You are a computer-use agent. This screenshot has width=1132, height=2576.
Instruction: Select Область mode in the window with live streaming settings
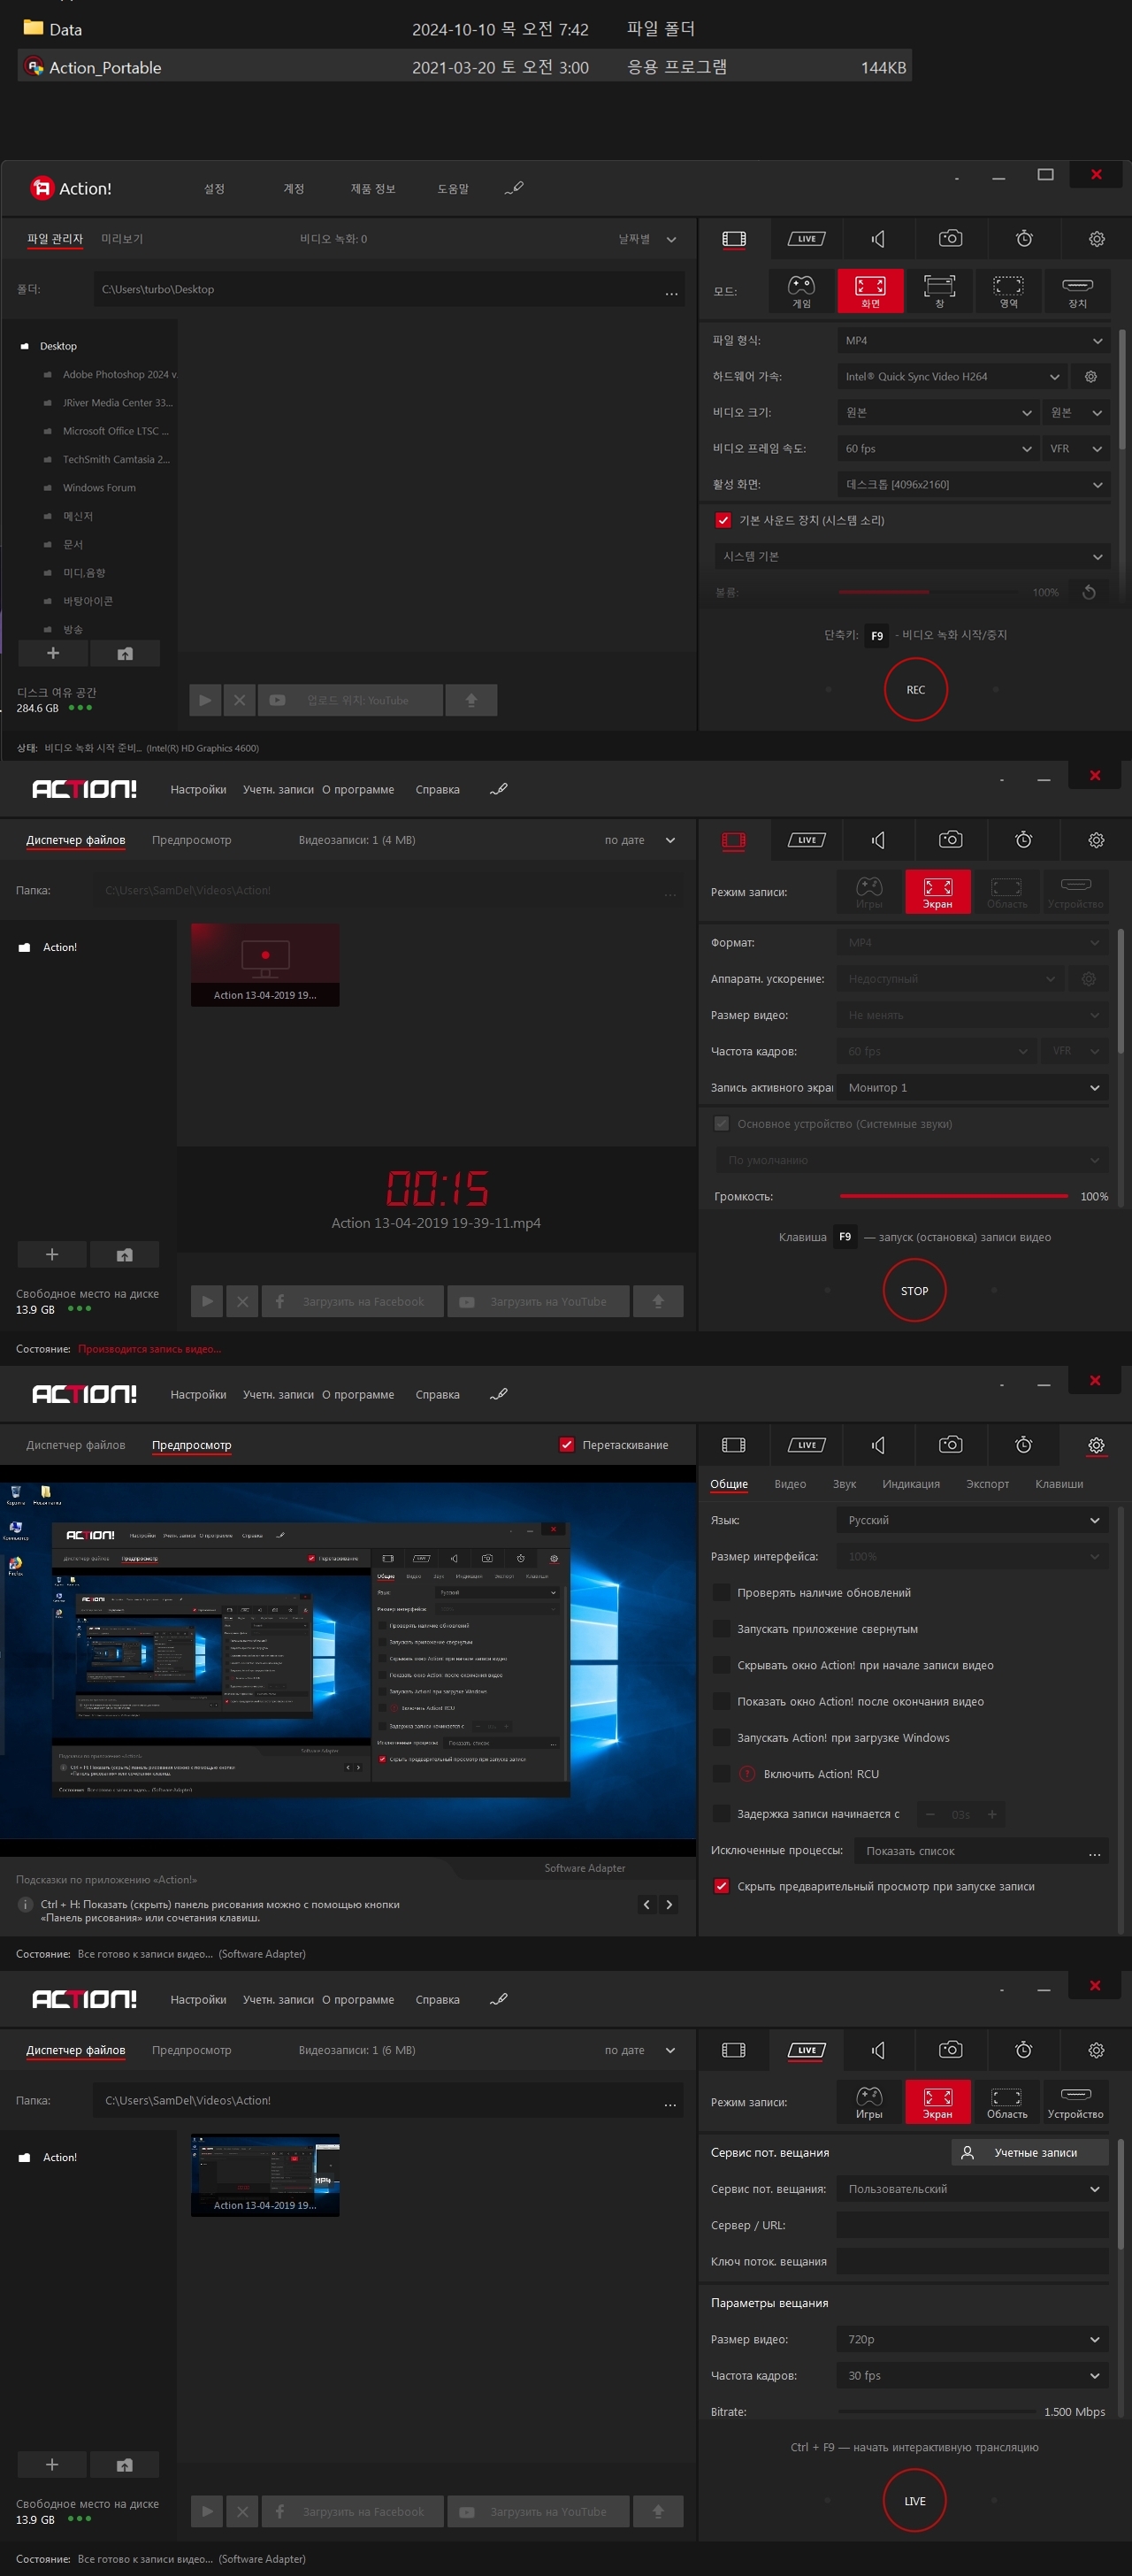click(1006, 2101)
